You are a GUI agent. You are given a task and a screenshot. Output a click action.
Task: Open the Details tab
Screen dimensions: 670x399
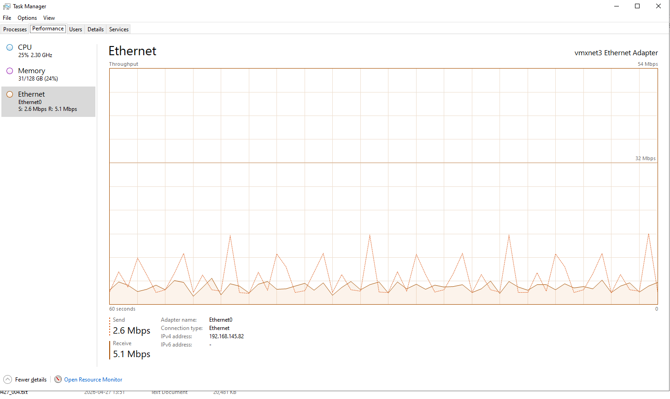click(x=95, y=29)
